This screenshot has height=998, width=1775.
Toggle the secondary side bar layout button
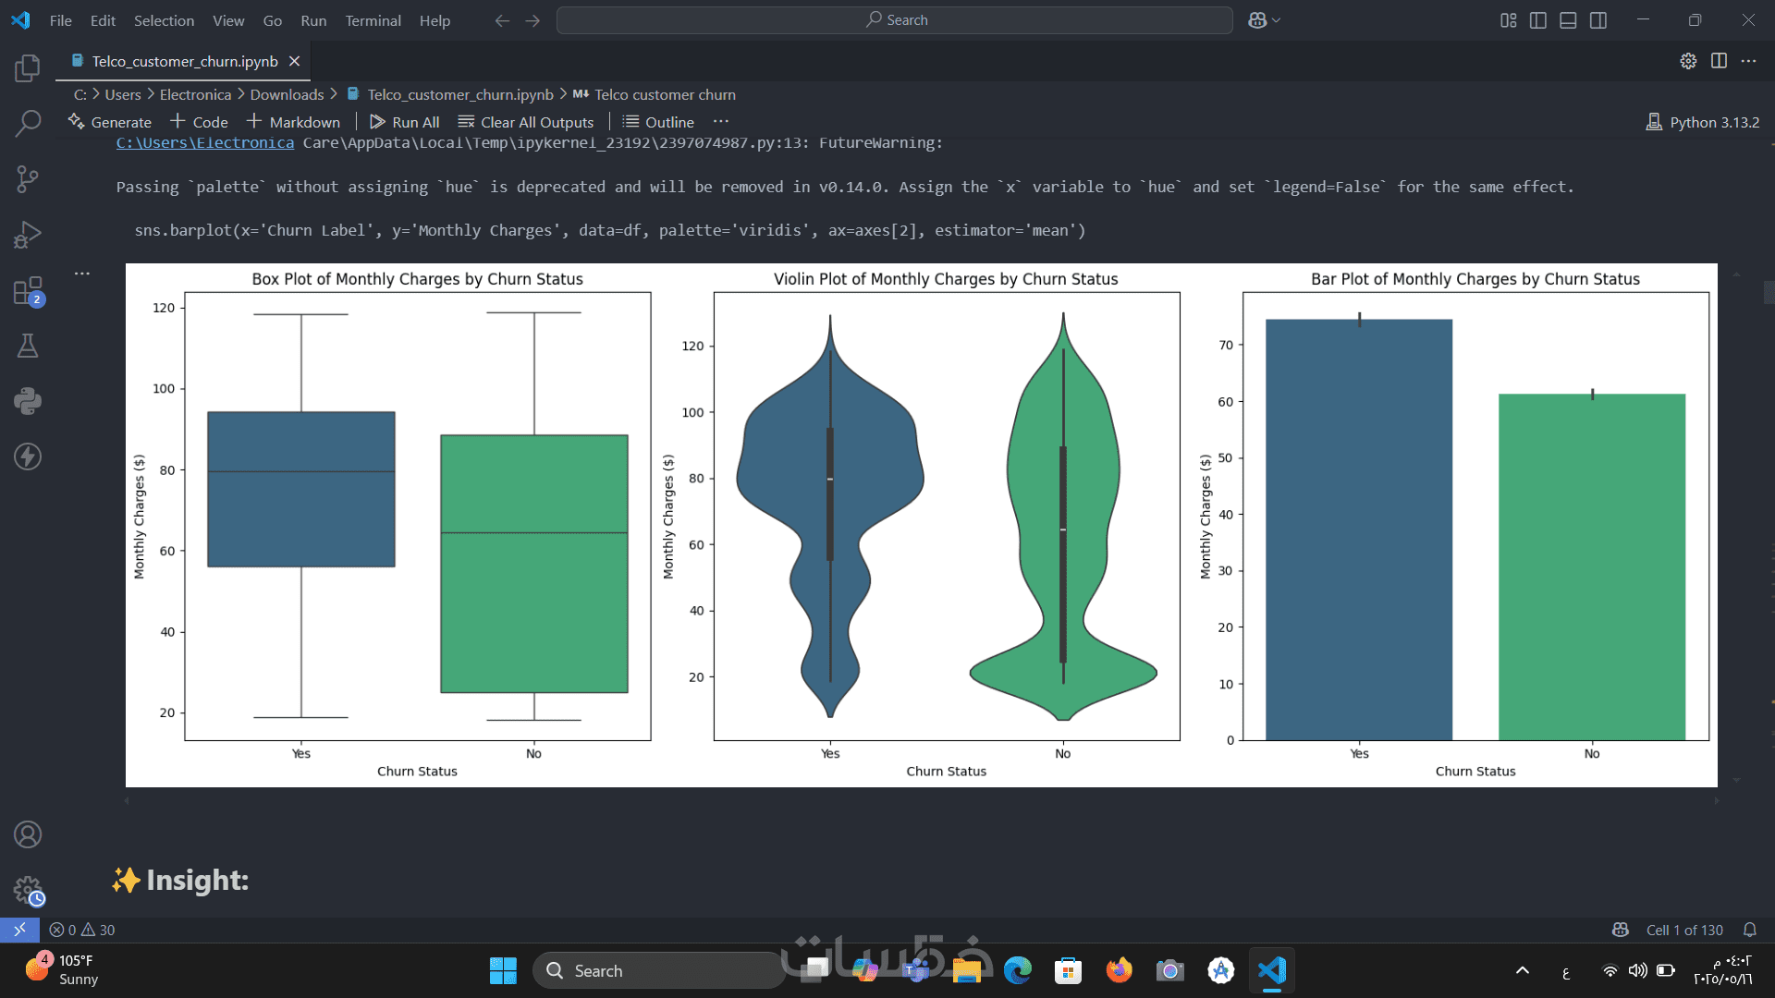click(1598, 20)
